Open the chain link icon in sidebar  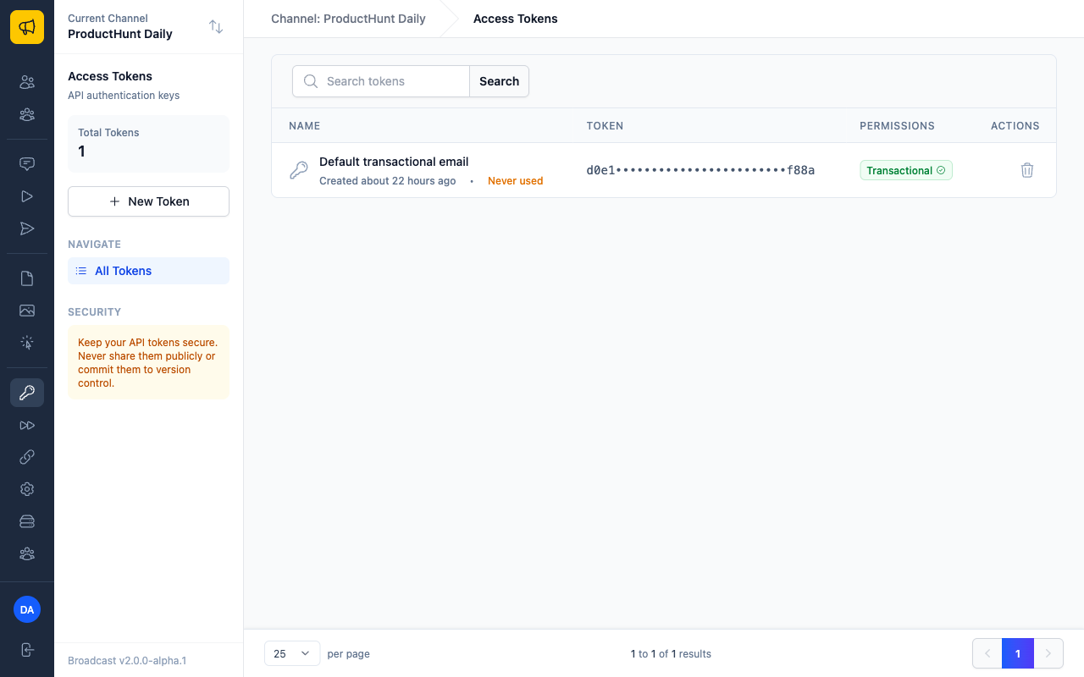click(x=27, y=457)
